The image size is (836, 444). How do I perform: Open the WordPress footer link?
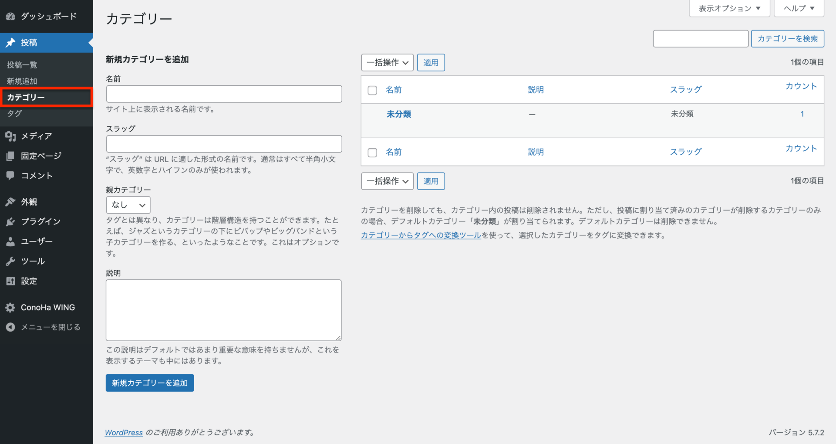click(x=124, y=433)
